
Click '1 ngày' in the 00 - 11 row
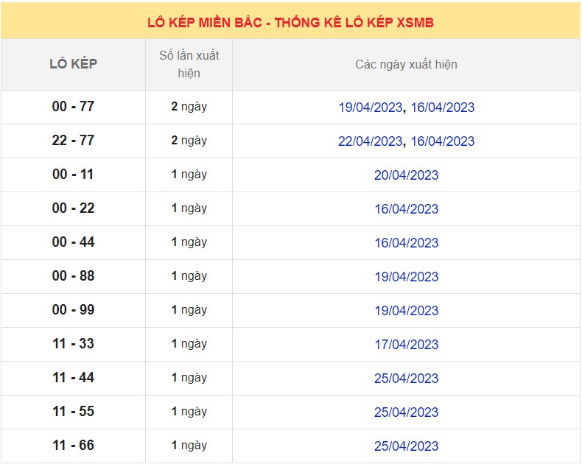(x=189, y=175)
